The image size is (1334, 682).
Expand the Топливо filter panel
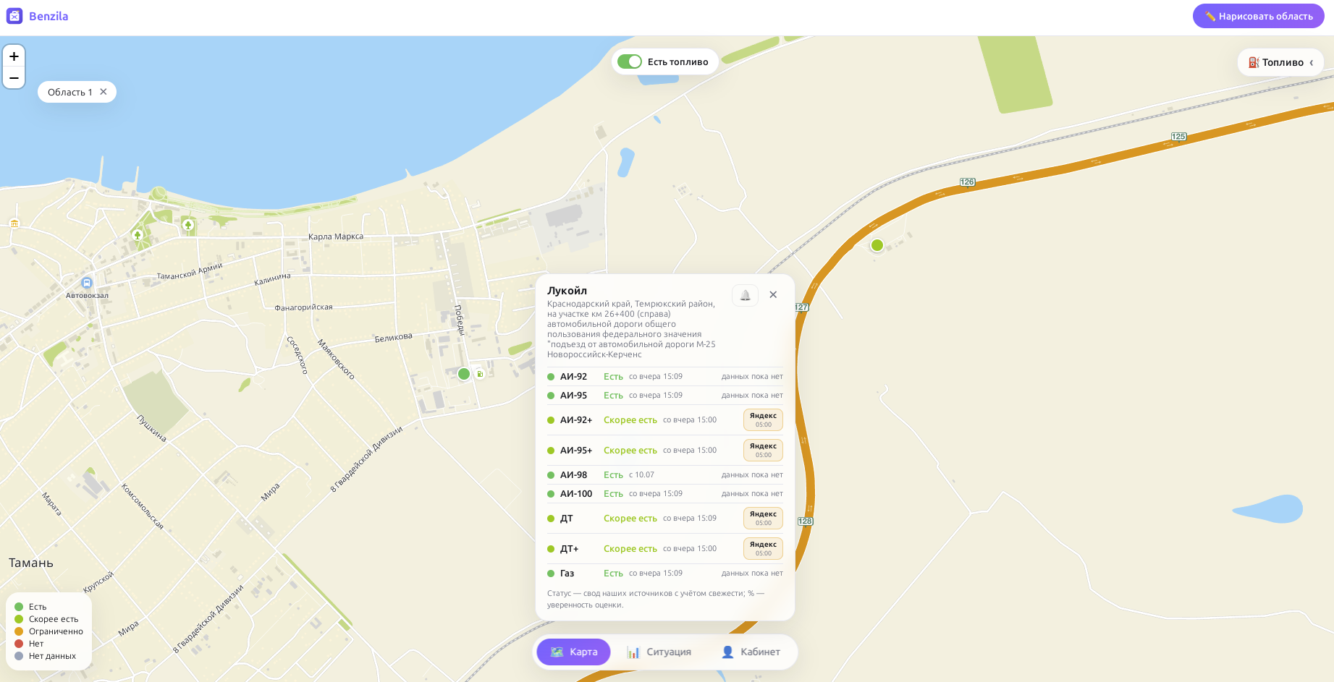pyautogui.click(x=1280, y=62)
